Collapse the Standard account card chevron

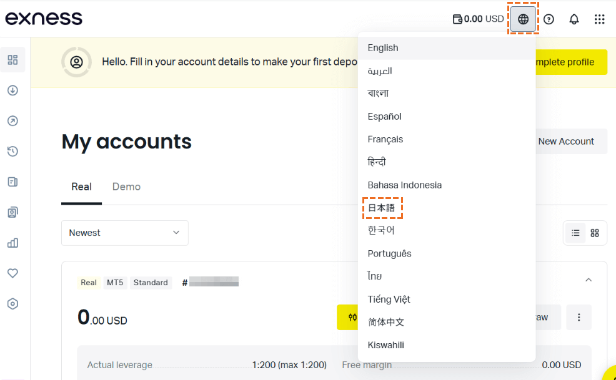coord(589,280)
